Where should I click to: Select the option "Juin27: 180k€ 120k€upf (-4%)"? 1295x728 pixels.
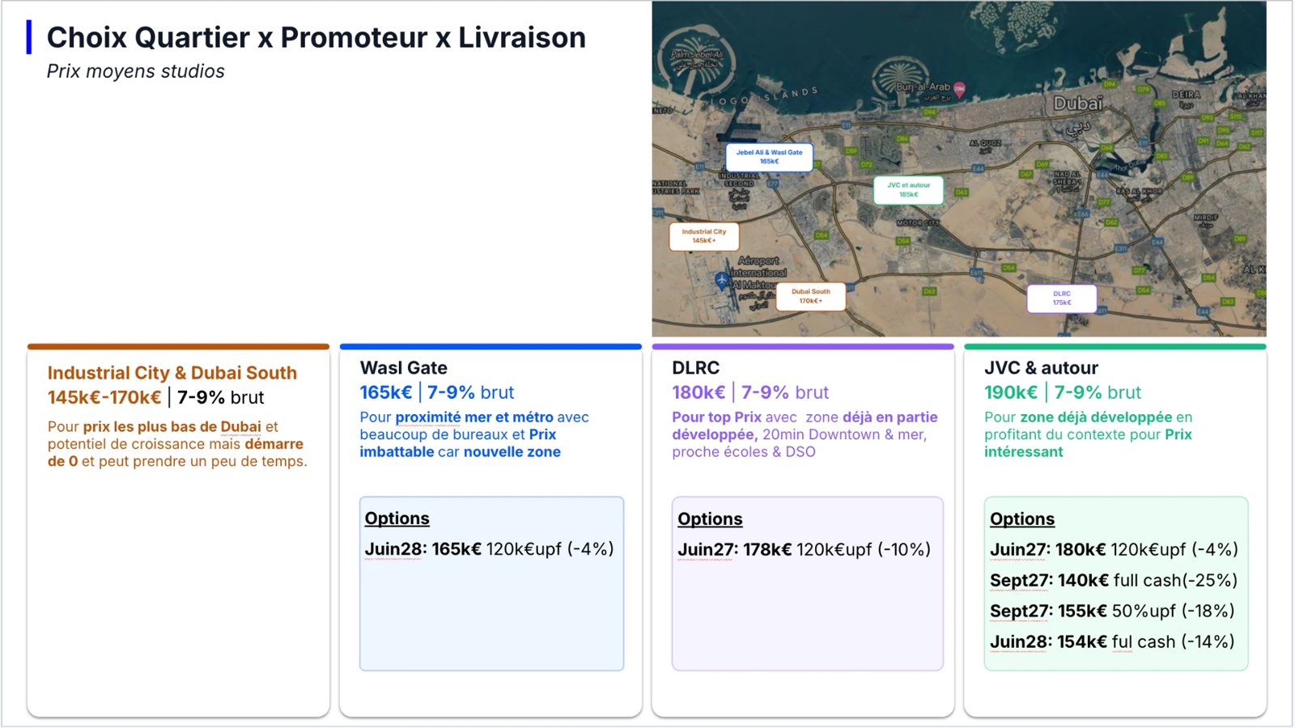(1115, 550)
